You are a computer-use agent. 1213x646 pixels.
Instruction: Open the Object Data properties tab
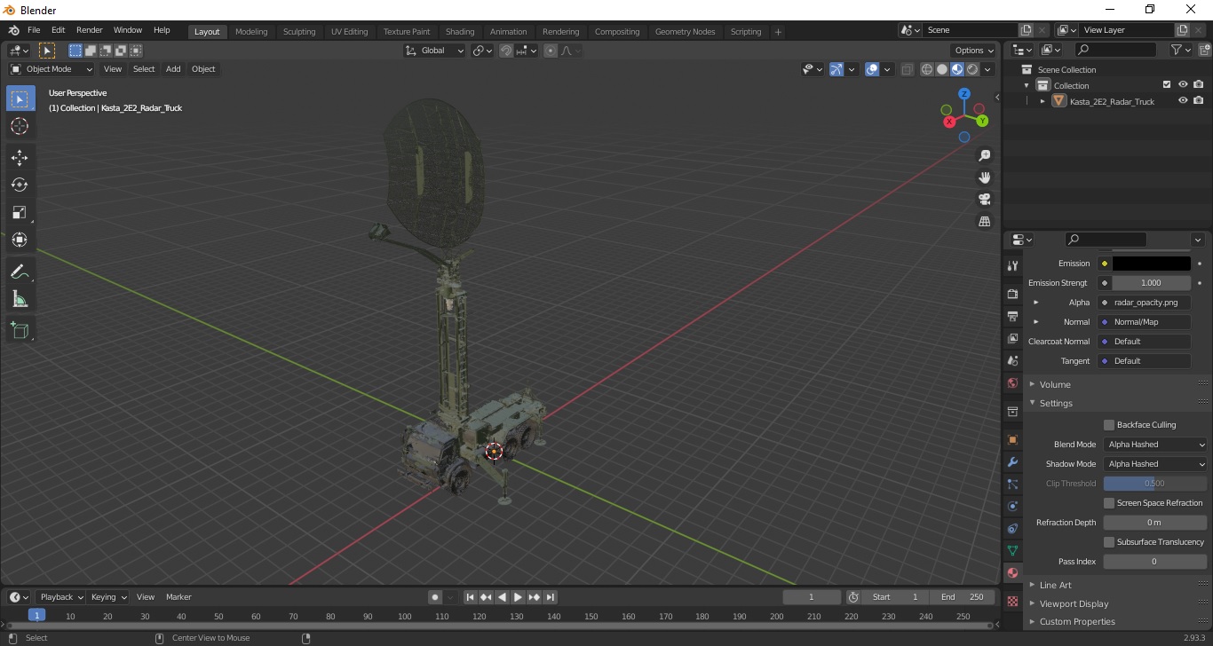[1012, 551]
